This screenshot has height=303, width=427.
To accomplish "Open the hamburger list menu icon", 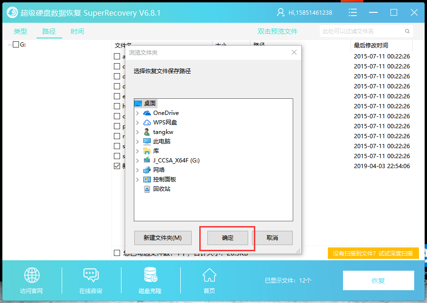I will (353, 12).
